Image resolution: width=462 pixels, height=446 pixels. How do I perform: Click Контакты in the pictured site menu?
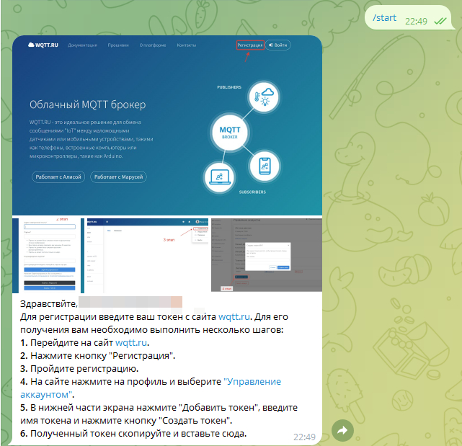186,45
